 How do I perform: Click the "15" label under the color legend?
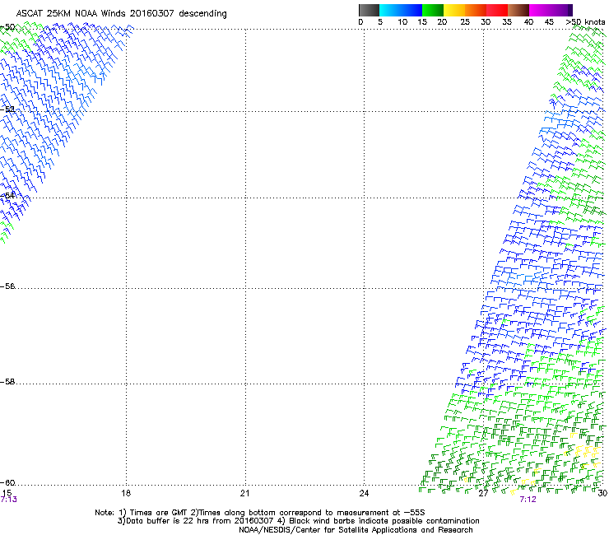[x=422, y=22]
